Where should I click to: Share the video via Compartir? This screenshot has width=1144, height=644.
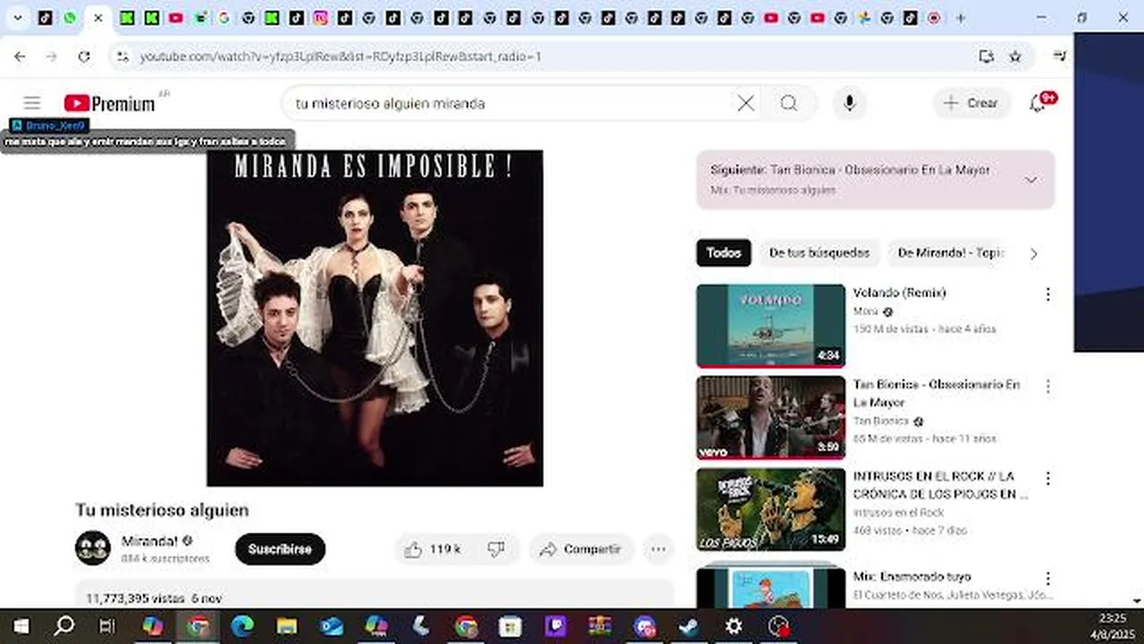coord(580,549)
